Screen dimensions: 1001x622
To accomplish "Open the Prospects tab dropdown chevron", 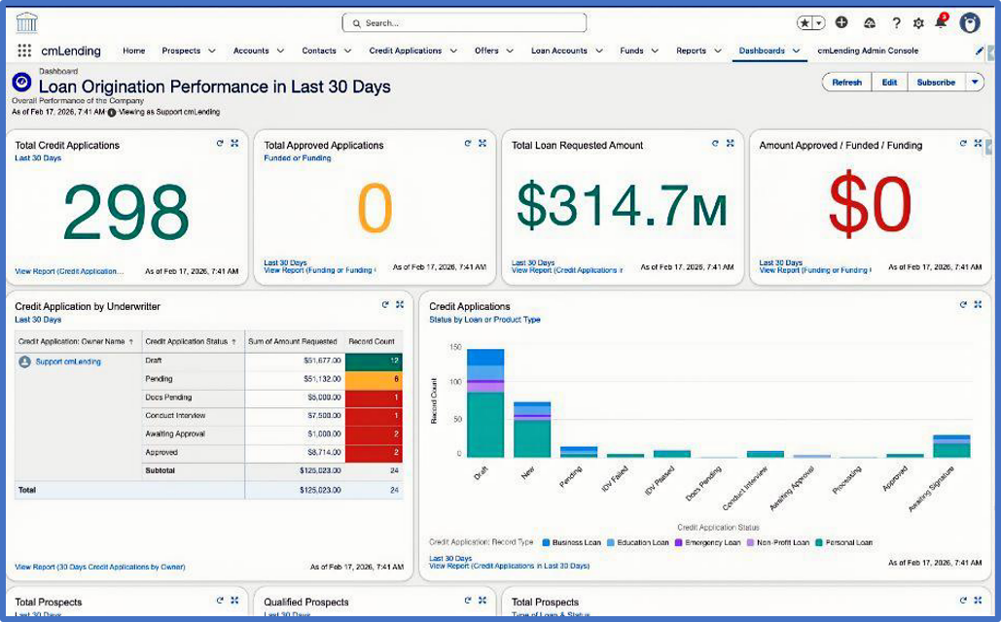I will (212, 52).
